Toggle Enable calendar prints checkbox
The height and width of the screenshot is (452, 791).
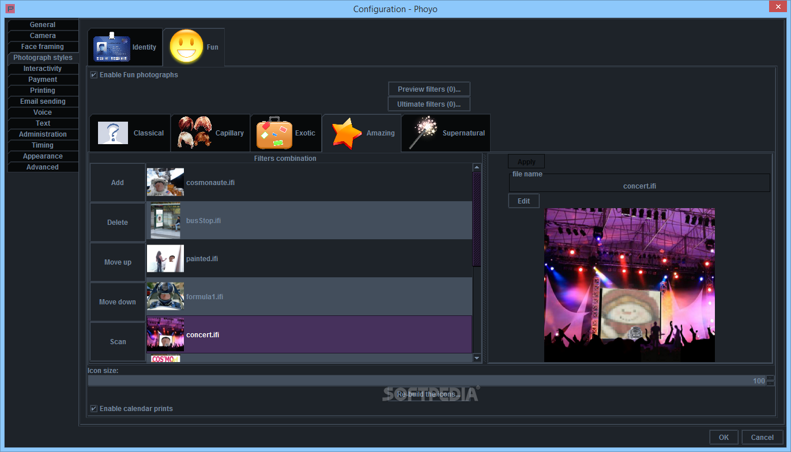pyautogui.click(x=94, y=409)
